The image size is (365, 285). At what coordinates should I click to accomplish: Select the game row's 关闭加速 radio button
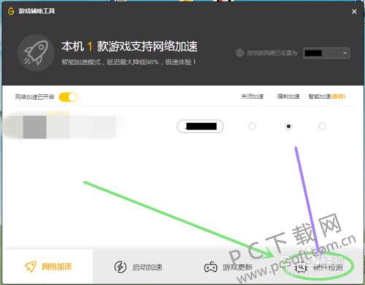pos(253,126)
